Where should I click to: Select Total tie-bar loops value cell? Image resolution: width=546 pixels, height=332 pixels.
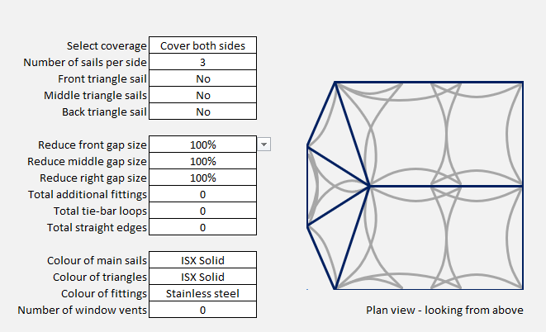point(202,211)
